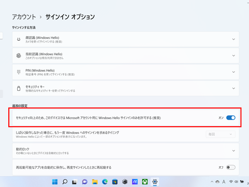Open File Explorer from taskbar
Viewport: 249px width, 187px height.
pos(95,182)
